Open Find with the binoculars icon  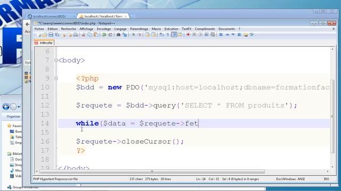[118, 34]
